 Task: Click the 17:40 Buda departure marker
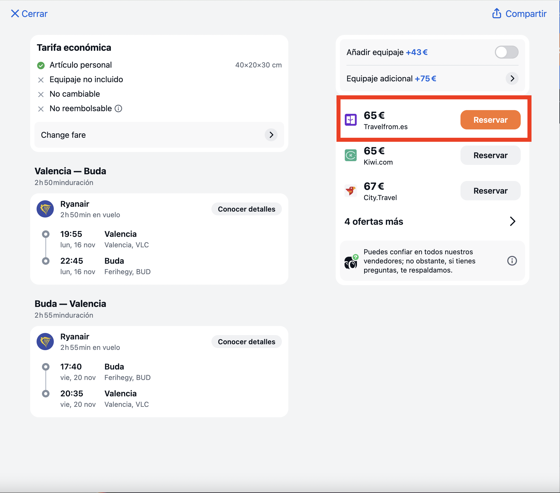(x=46, y=367)
